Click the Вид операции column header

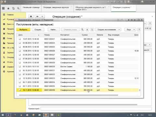[113, 35]
